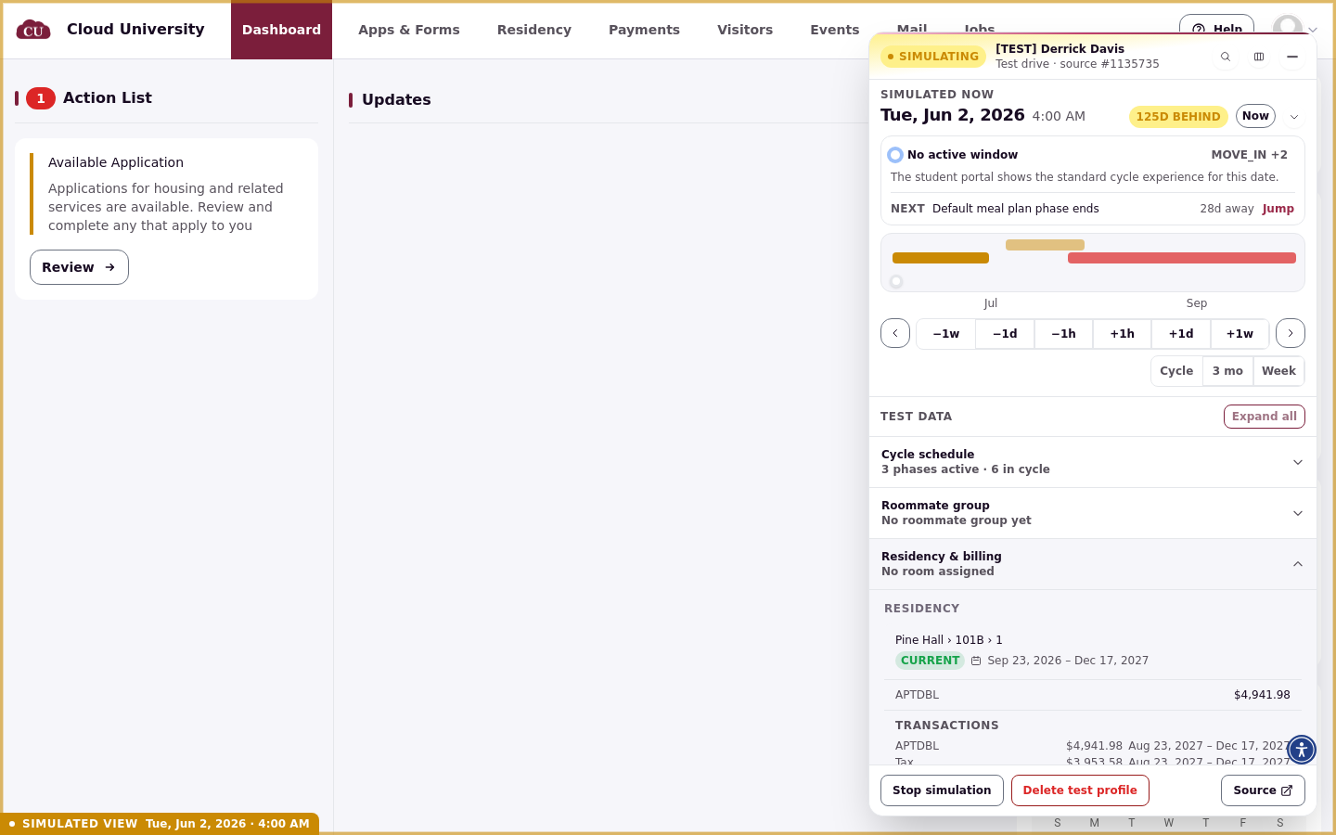This screenshot has width=1336, height=835.
Task: Expand the Cycle schedule section
Action: coord(1093,462)
